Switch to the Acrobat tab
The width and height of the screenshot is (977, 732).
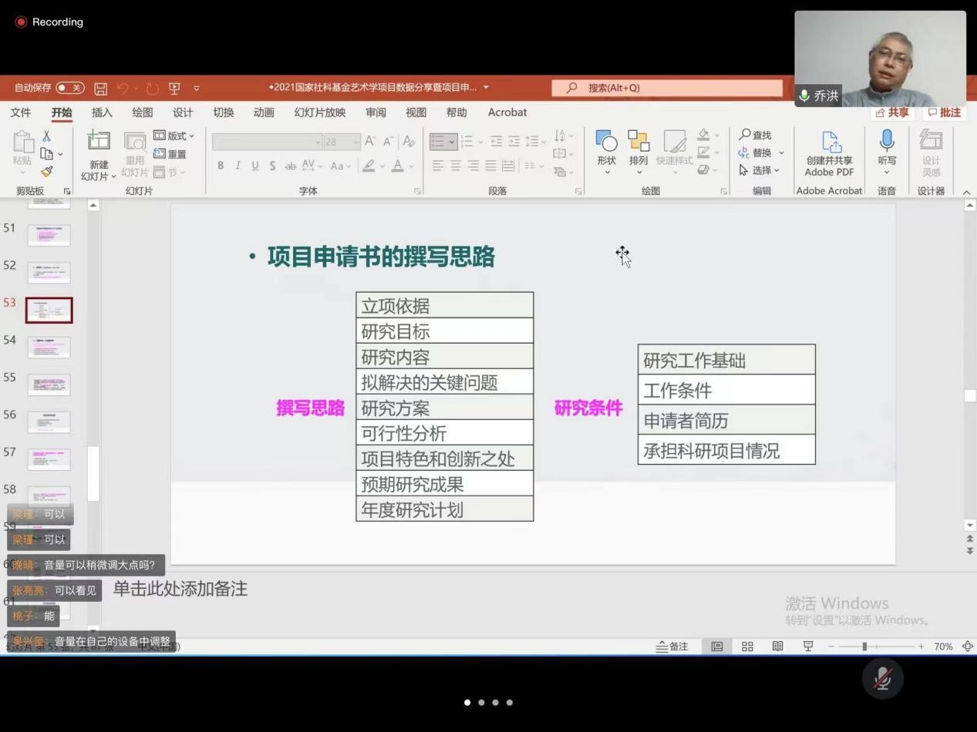[507, 112]
